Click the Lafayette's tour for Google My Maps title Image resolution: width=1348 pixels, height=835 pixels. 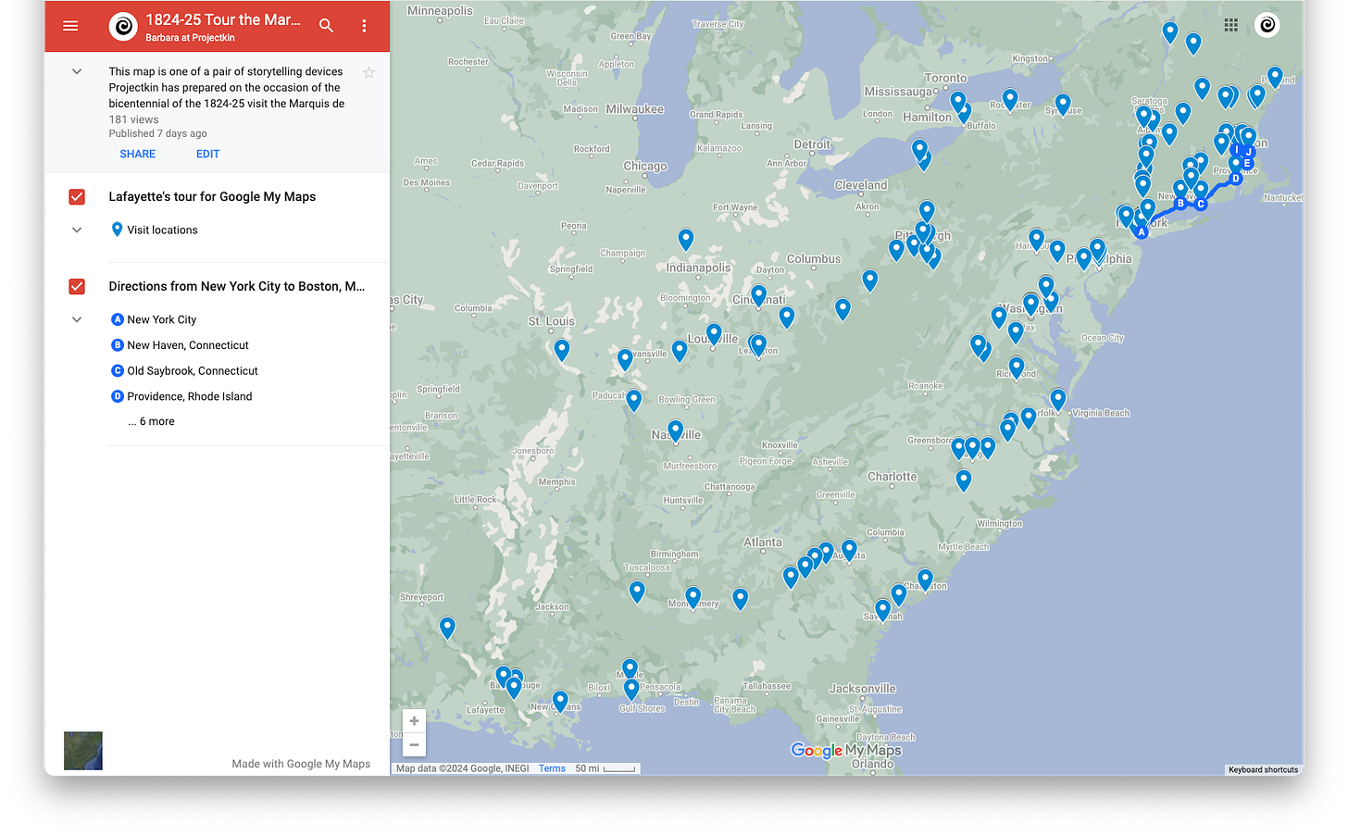[212, 196]
